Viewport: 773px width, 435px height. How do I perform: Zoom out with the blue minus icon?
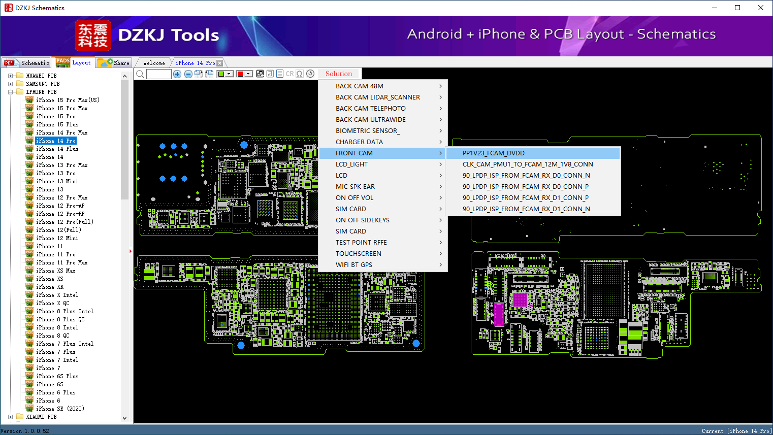tap(188, 74)
